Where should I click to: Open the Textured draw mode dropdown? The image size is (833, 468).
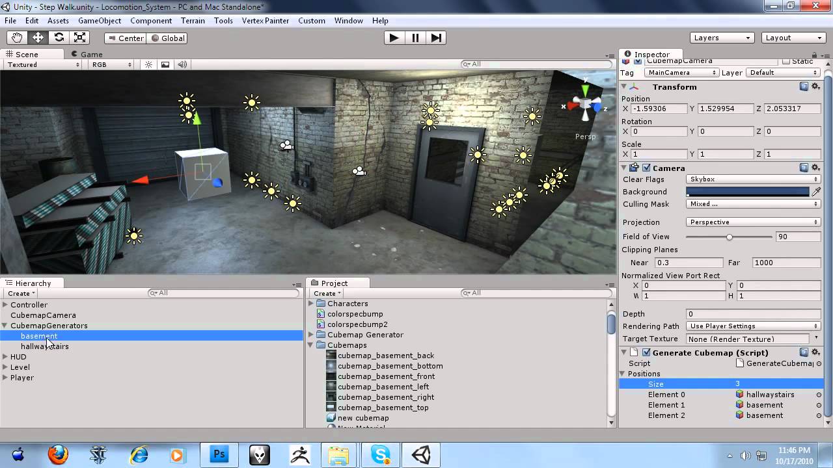click(43, 64)
